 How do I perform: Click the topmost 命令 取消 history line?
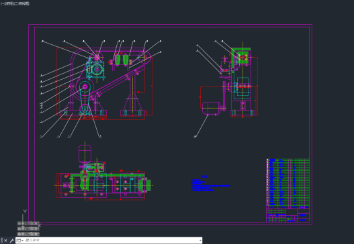28,223
